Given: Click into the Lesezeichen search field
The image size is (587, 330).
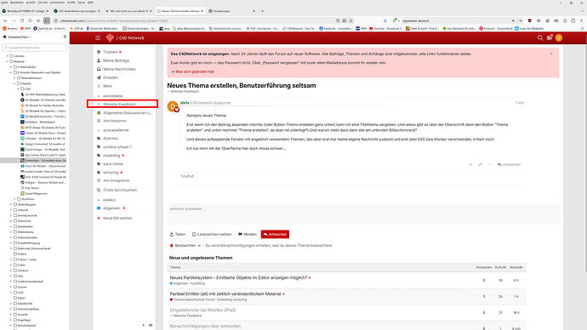Looking at the screenshot, I should point(35,48).
